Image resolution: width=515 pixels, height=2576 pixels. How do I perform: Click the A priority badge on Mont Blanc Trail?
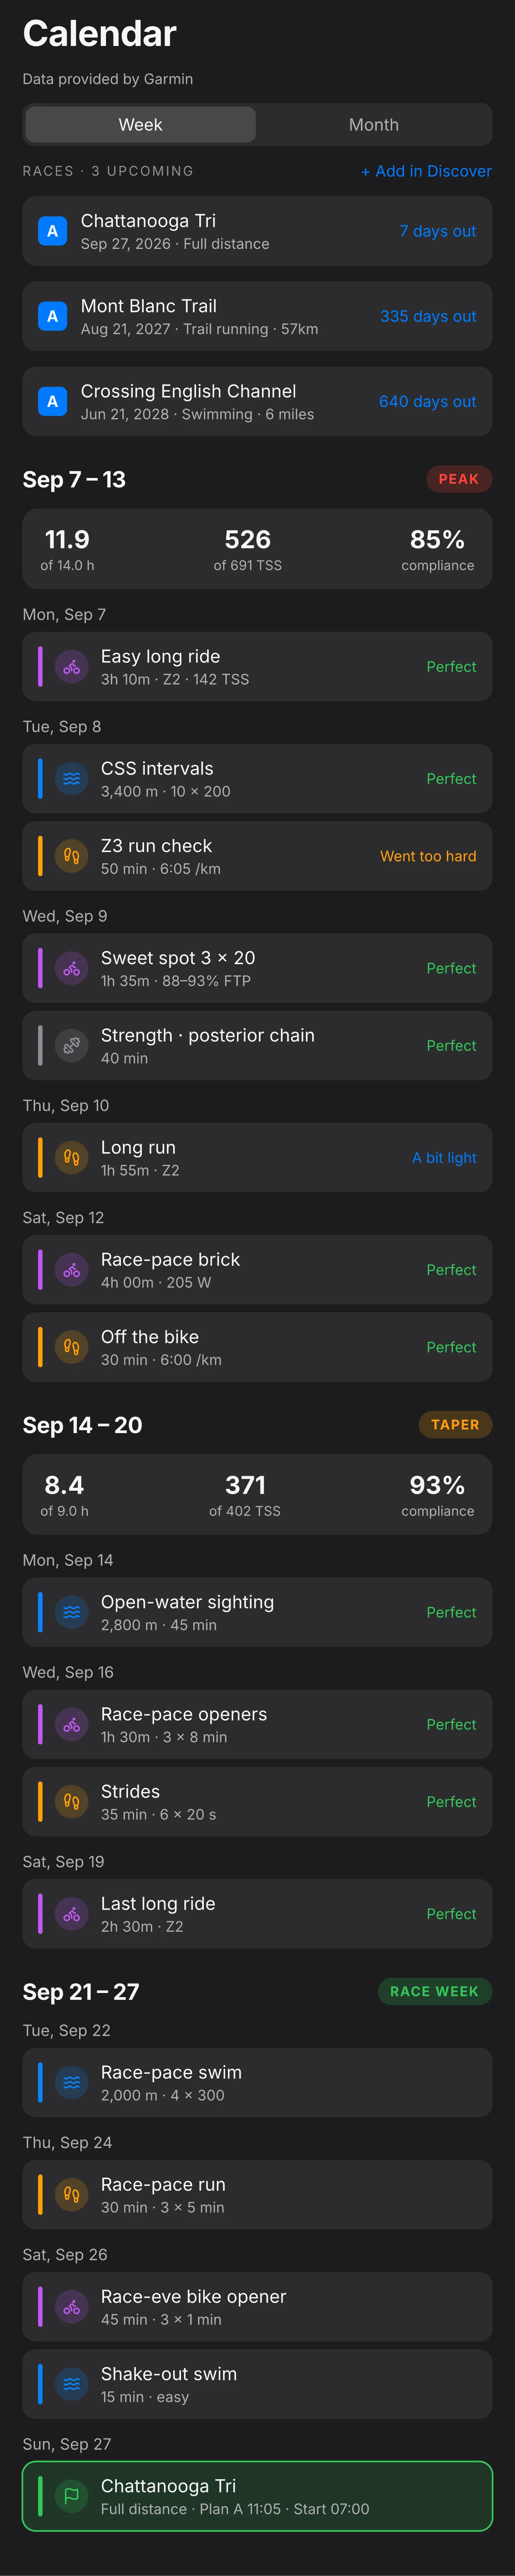click(x=53, y=316)
